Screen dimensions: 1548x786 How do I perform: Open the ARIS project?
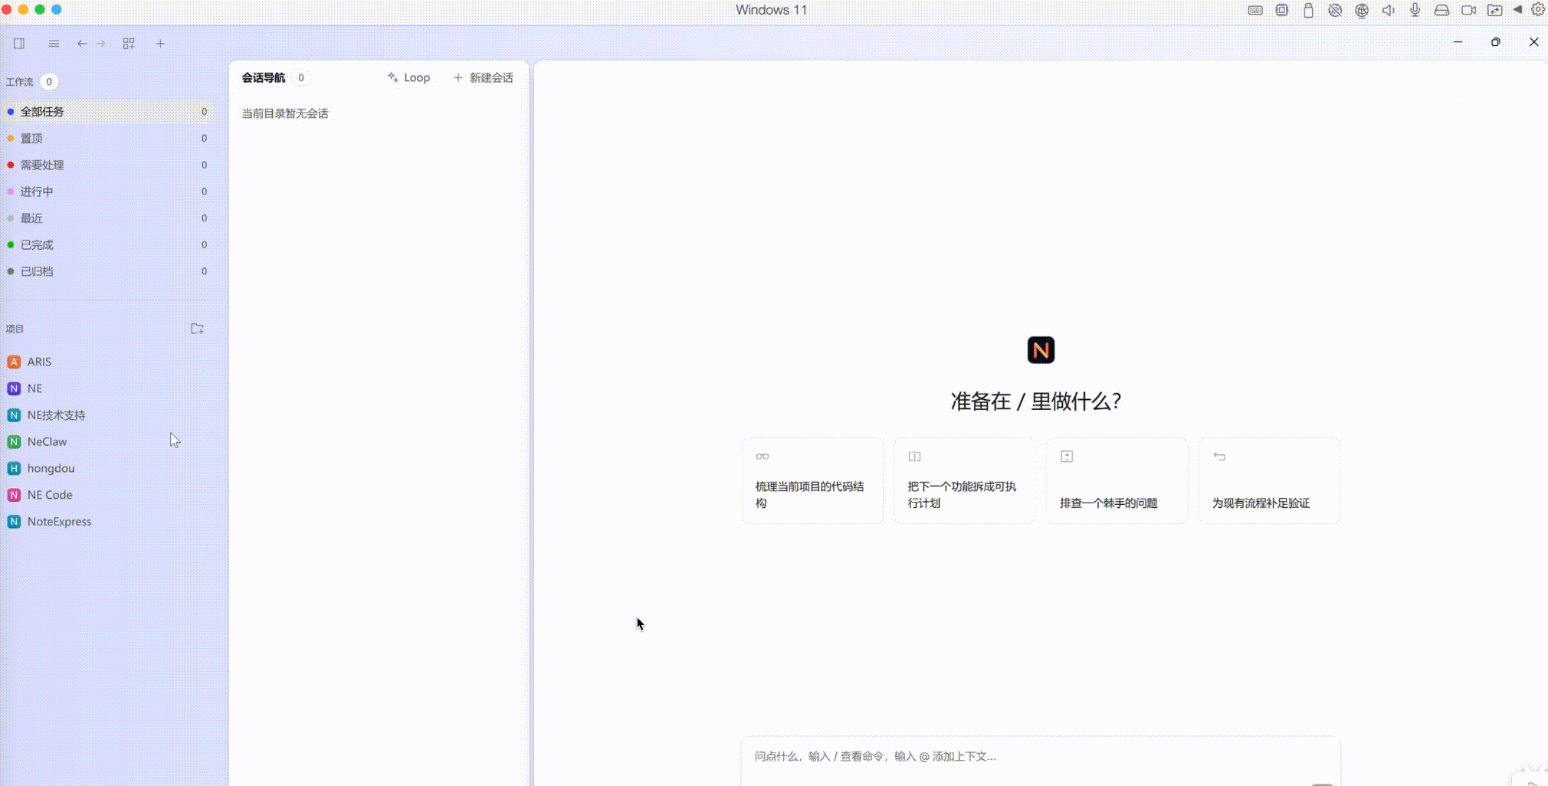pos(108,362)
